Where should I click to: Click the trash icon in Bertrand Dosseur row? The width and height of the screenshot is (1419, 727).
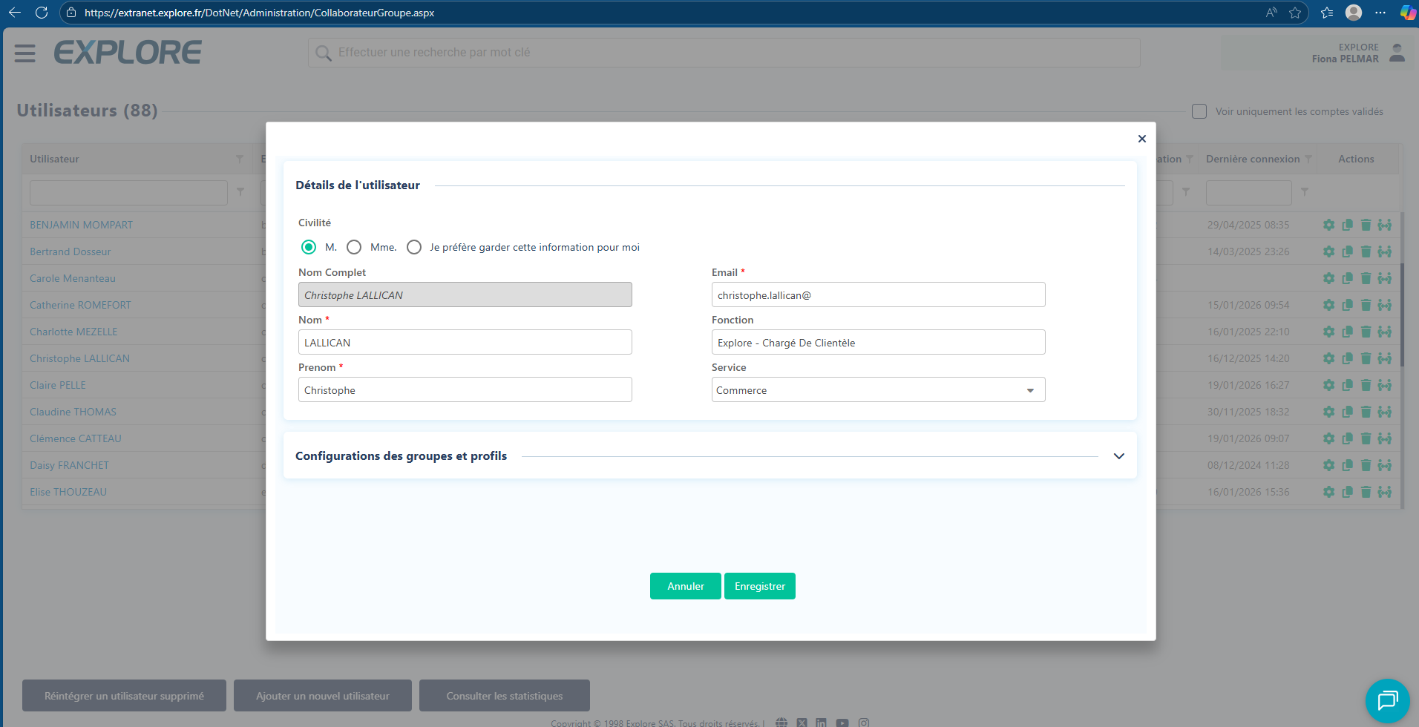point(1366,251)
